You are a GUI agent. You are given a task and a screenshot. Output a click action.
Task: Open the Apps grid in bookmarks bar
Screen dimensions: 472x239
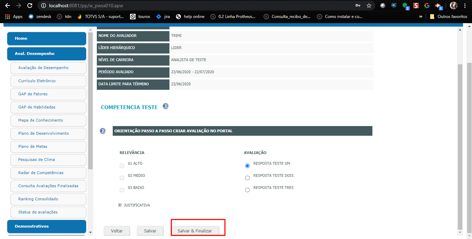[x=14, y=16]
